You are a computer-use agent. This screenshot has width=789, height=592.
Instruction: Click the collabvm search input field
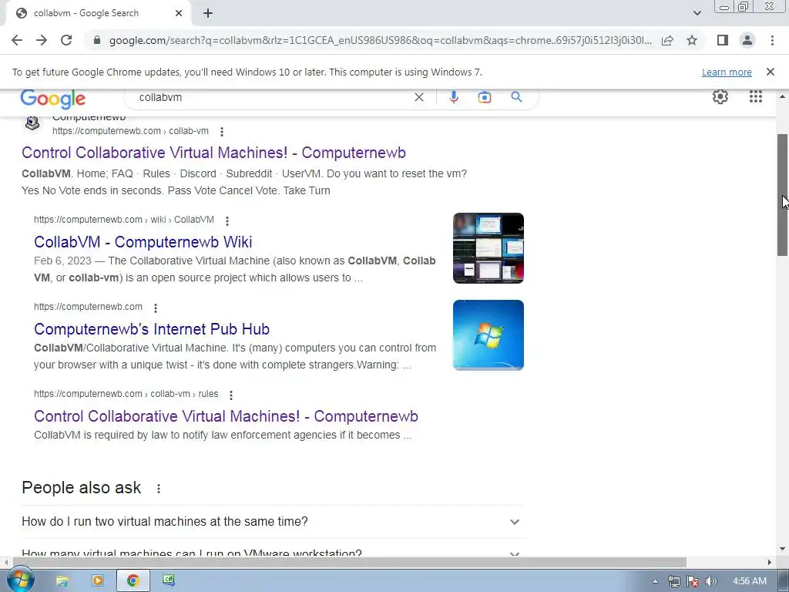(x=272, y=97)
